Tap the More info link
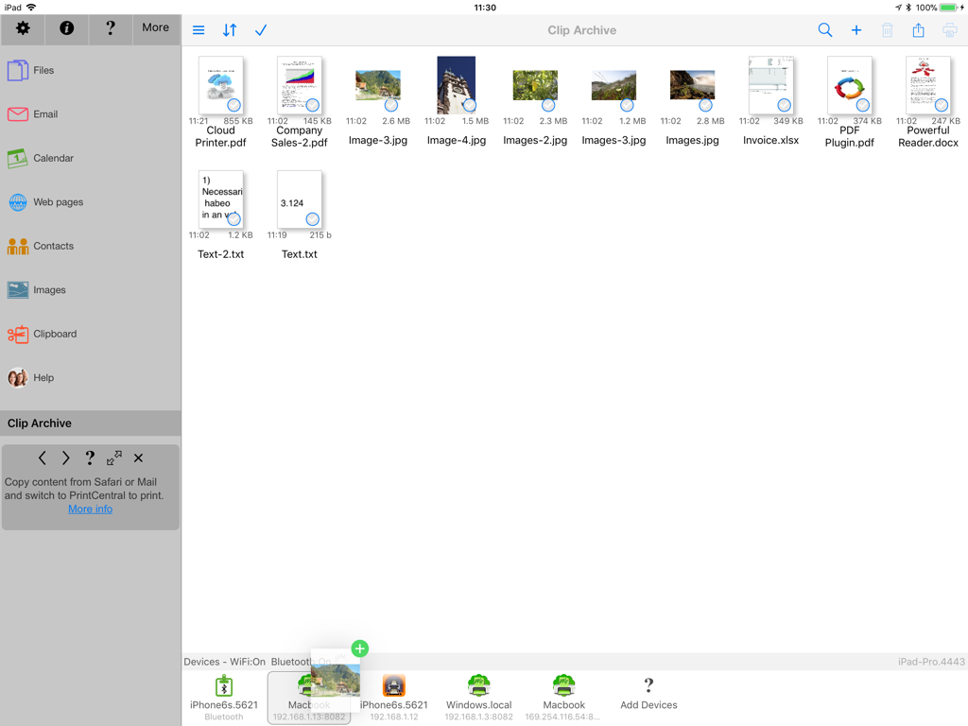The image size is (968, 726). click(x=90, y=509)
